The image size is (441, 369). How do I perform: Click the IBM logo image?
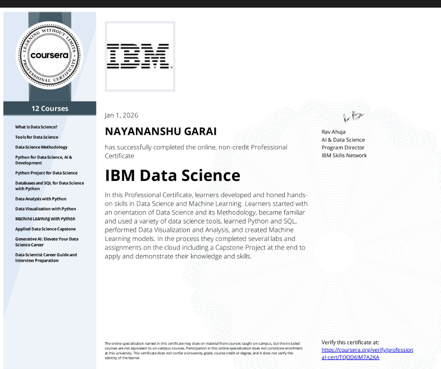140,56
